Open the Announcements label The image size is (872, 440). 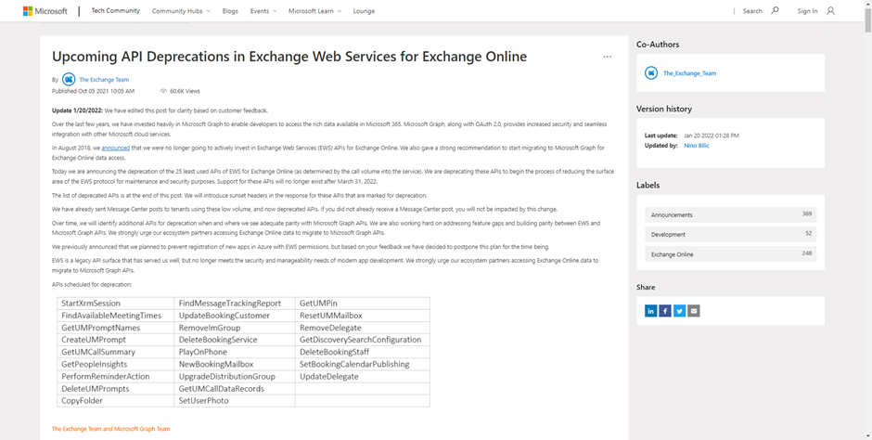tap(731, 214)
